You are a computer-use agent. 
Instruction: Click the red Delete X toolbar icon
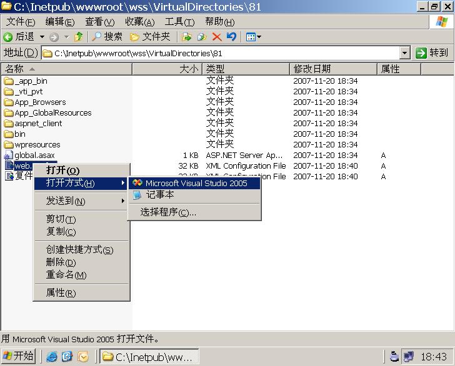click(217, 37)
